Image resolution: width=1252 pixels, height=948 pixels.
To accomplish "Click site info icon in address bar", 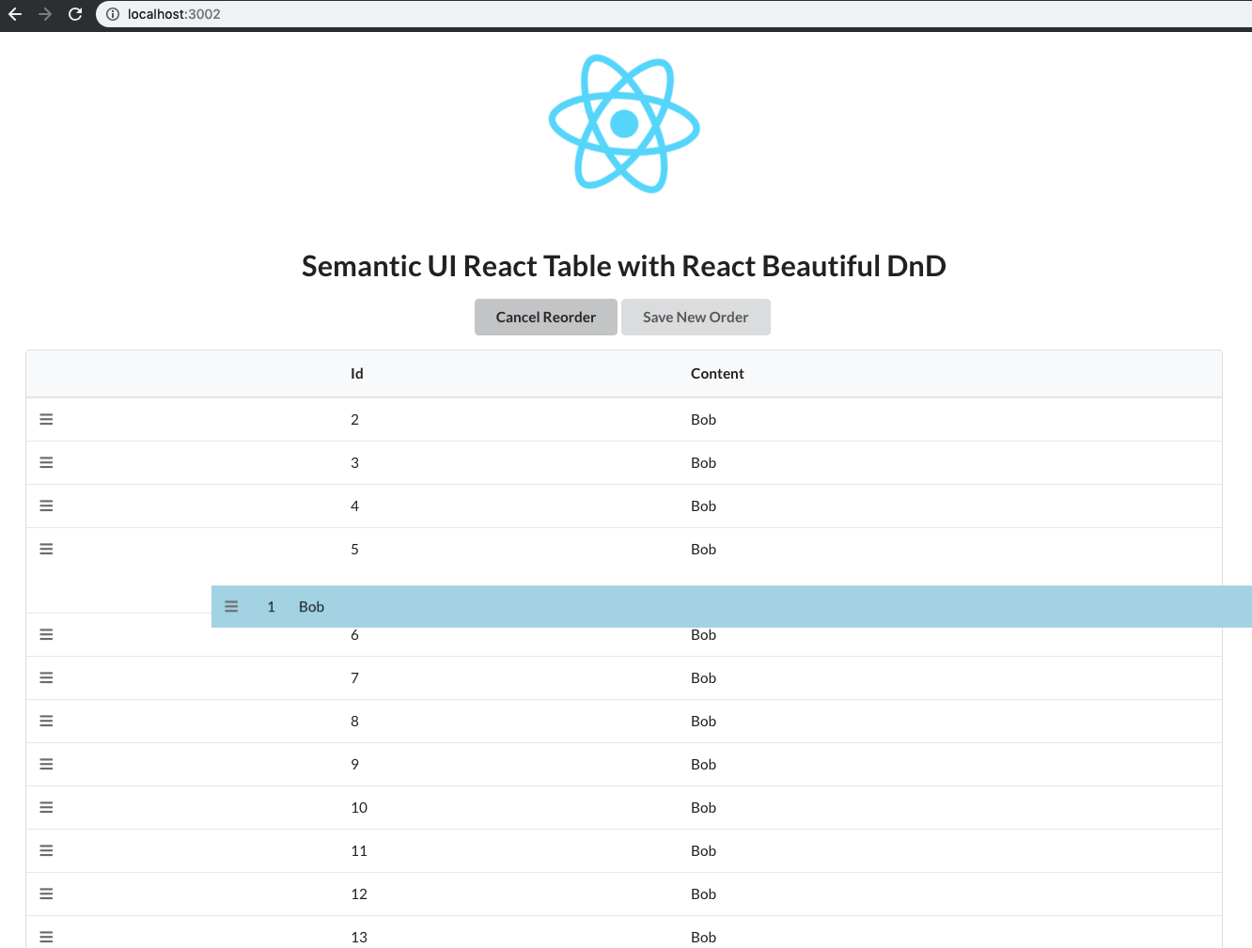I will (113, 14).
